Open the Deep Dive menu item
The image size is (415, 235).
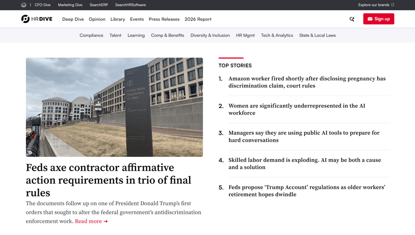(x=73, y=19)
